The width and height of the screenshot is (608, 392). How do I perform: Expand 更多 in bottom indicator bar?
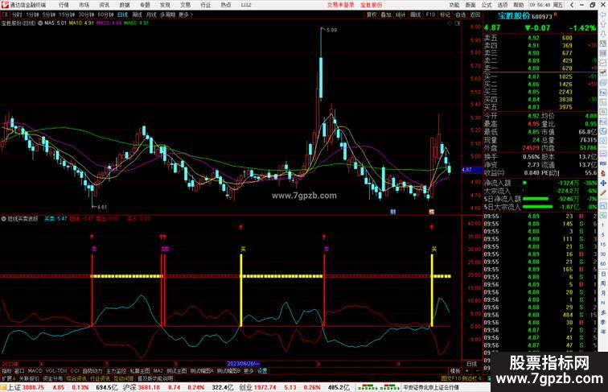pyautogui.click(x=249, y=371)
